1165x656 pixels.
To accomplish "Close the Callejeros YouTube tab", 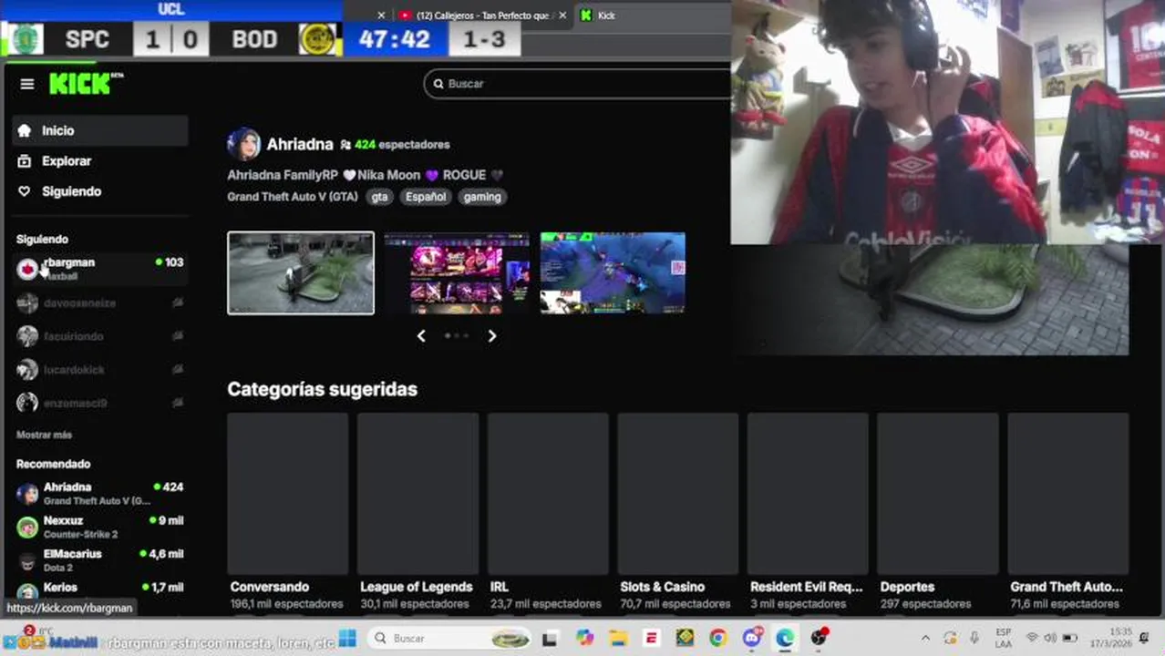I will 562,15.
